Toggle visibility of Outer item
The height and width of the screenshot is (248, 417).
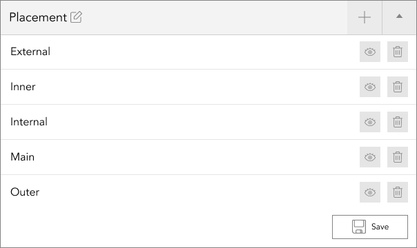point(370,192)
